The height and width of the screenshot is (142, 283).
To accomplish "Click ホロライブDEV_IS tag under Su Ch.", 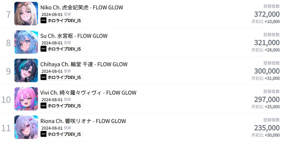I will pyautogui.click(x=62, y=49).
